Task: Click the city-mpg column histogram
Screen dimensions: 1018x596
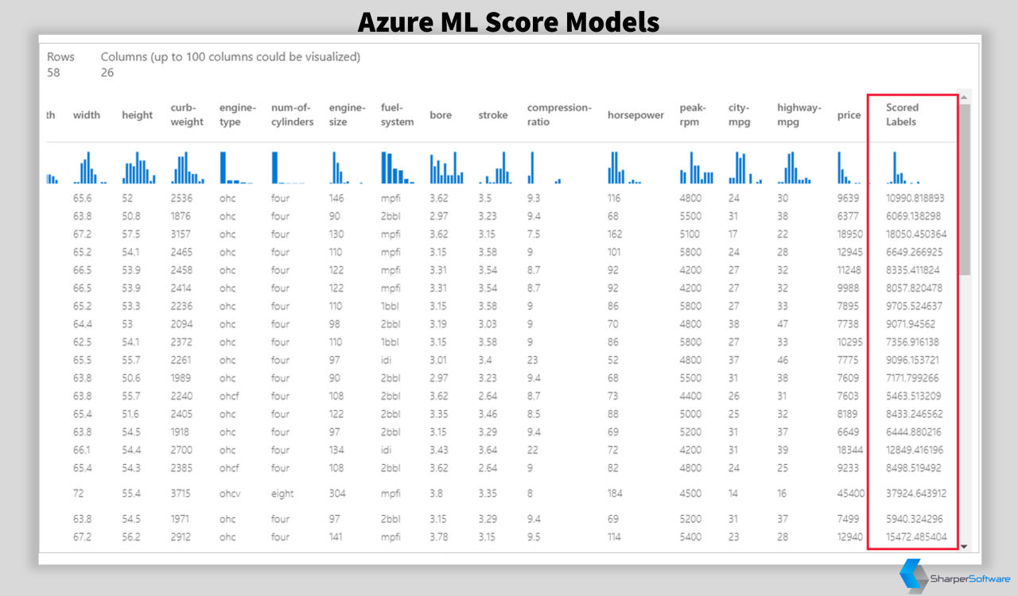Action: pyautogui.click(x=745, y=168)
